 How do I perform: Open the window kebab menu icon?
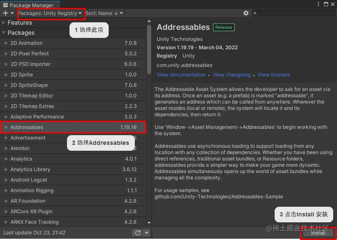[318, 4]
